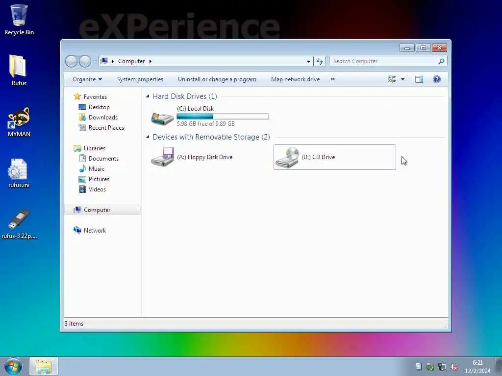
Task: Select the (A:) Floppy Disk Drive icon
Action: [x=162, y=157]
